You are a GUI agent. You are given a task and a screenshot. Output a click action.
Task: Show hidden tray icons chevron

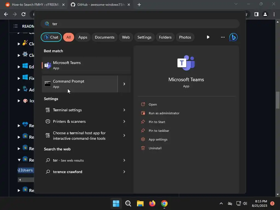221,203
